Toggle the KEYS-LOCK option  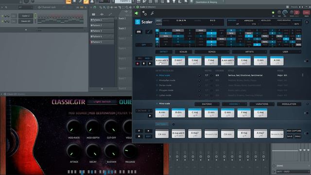[x=266, y=20]
